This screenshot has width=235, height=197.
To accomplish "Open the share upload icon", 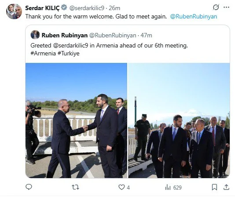I will tap(226, 187).
